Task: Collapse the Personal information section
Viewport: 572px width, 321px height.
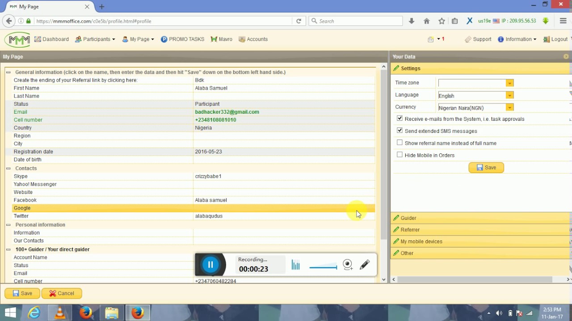Action: tap(8, 225)
